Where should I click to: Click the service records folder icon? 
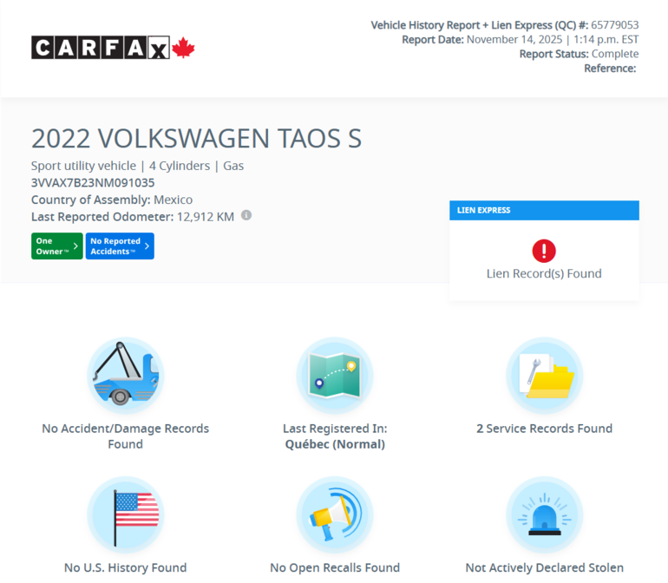(x=544, y=375)
